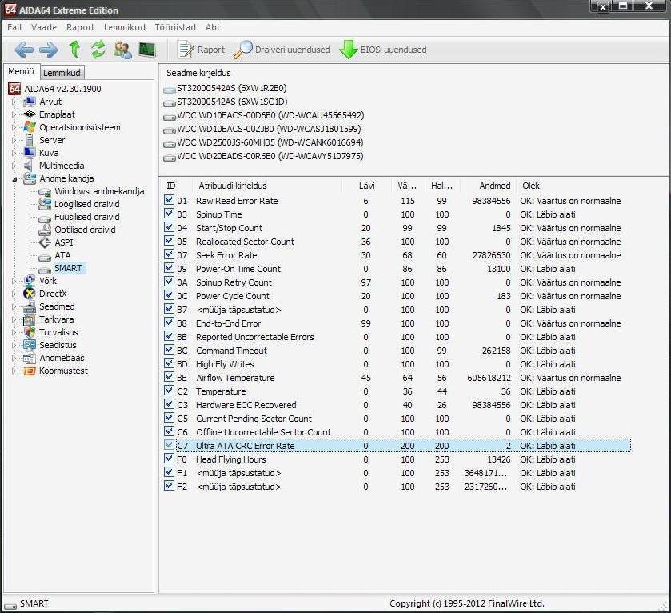Toggle the C7 Ultra ATA CRC Error Rate checkbox
This screenshot has width=671, height=613.
(x=169, y=445)
